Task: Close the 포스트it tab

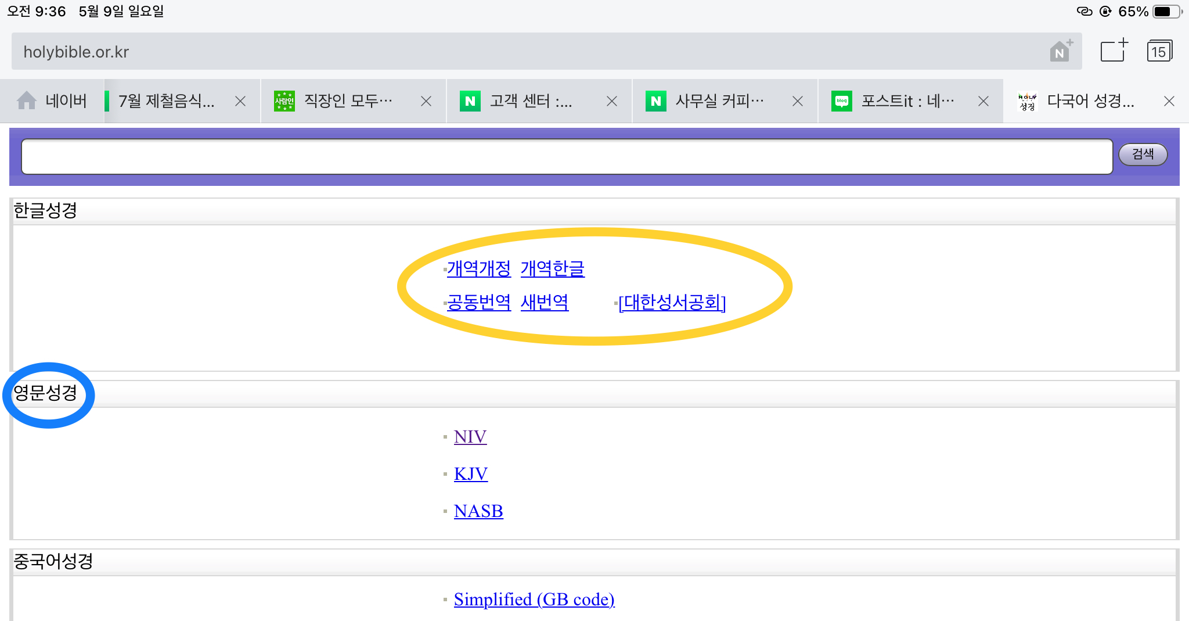Action: click(x=983, y=101)
